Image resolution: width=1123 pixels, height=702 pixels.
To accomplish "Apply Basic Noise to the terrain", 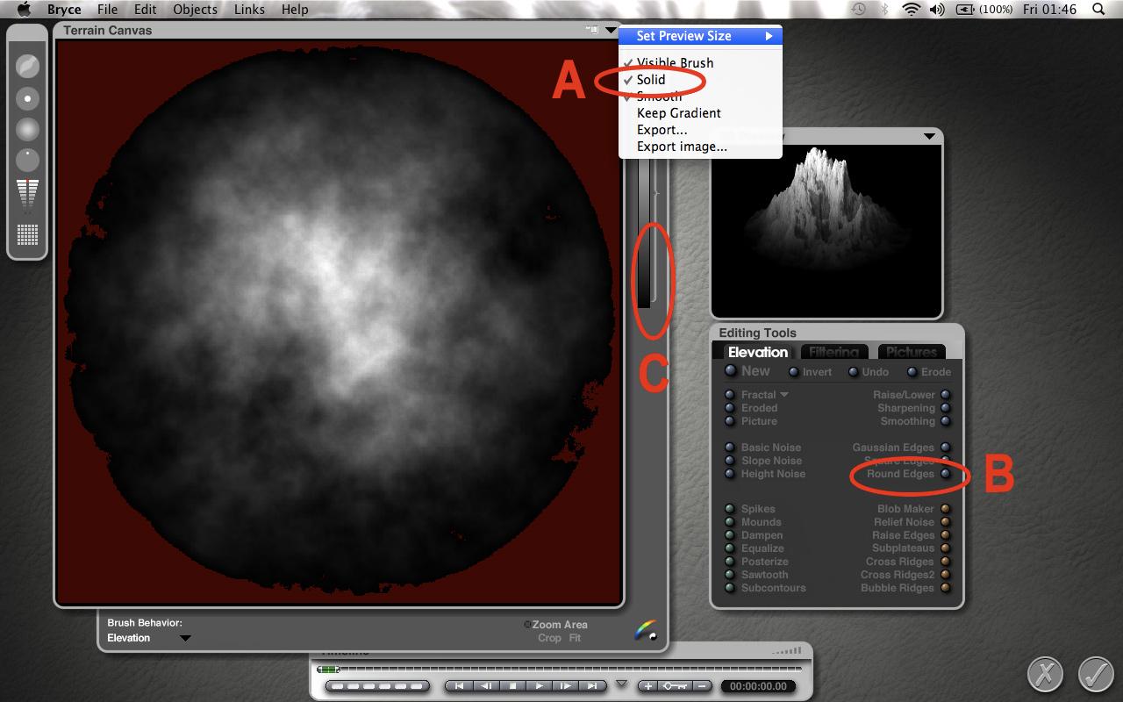I will pyautogui.click(x=730, y=448).
